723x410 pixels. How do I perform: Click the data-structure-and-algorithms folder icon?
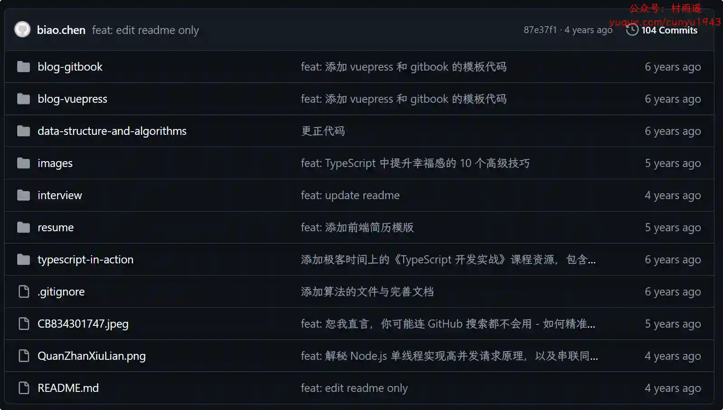(x=24, y=131)
